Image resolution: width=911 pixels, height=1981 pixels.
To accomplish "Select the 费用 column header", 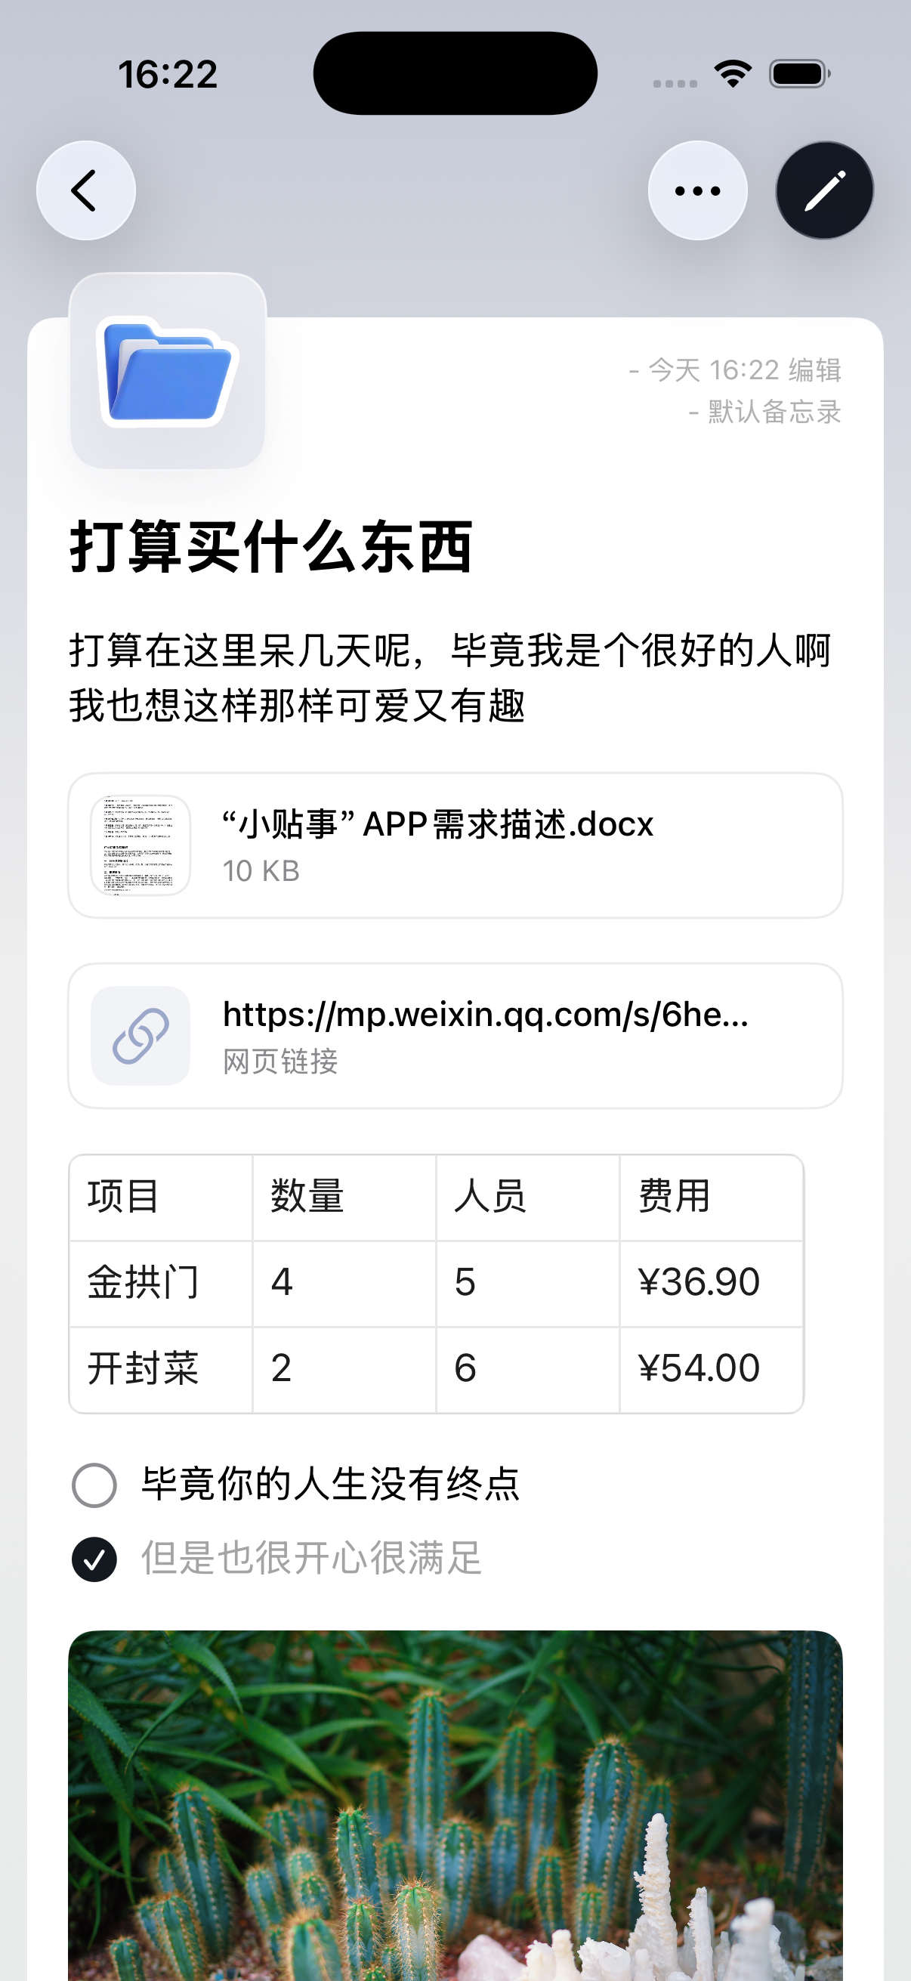I will (x=710, y=1197).
